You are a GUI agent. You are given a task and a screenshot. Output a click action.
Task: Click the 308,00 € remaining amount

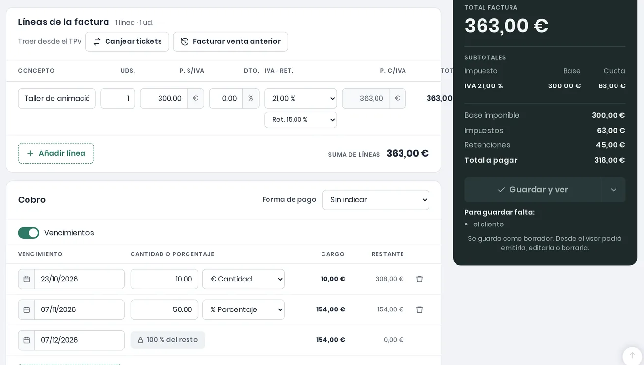coord(390,279)
